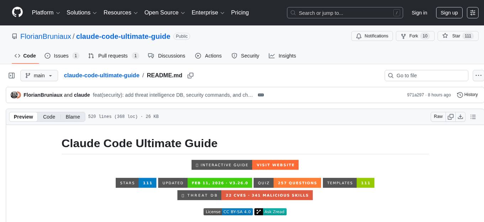Click the orange Visit Website badge

coord(275,165)
